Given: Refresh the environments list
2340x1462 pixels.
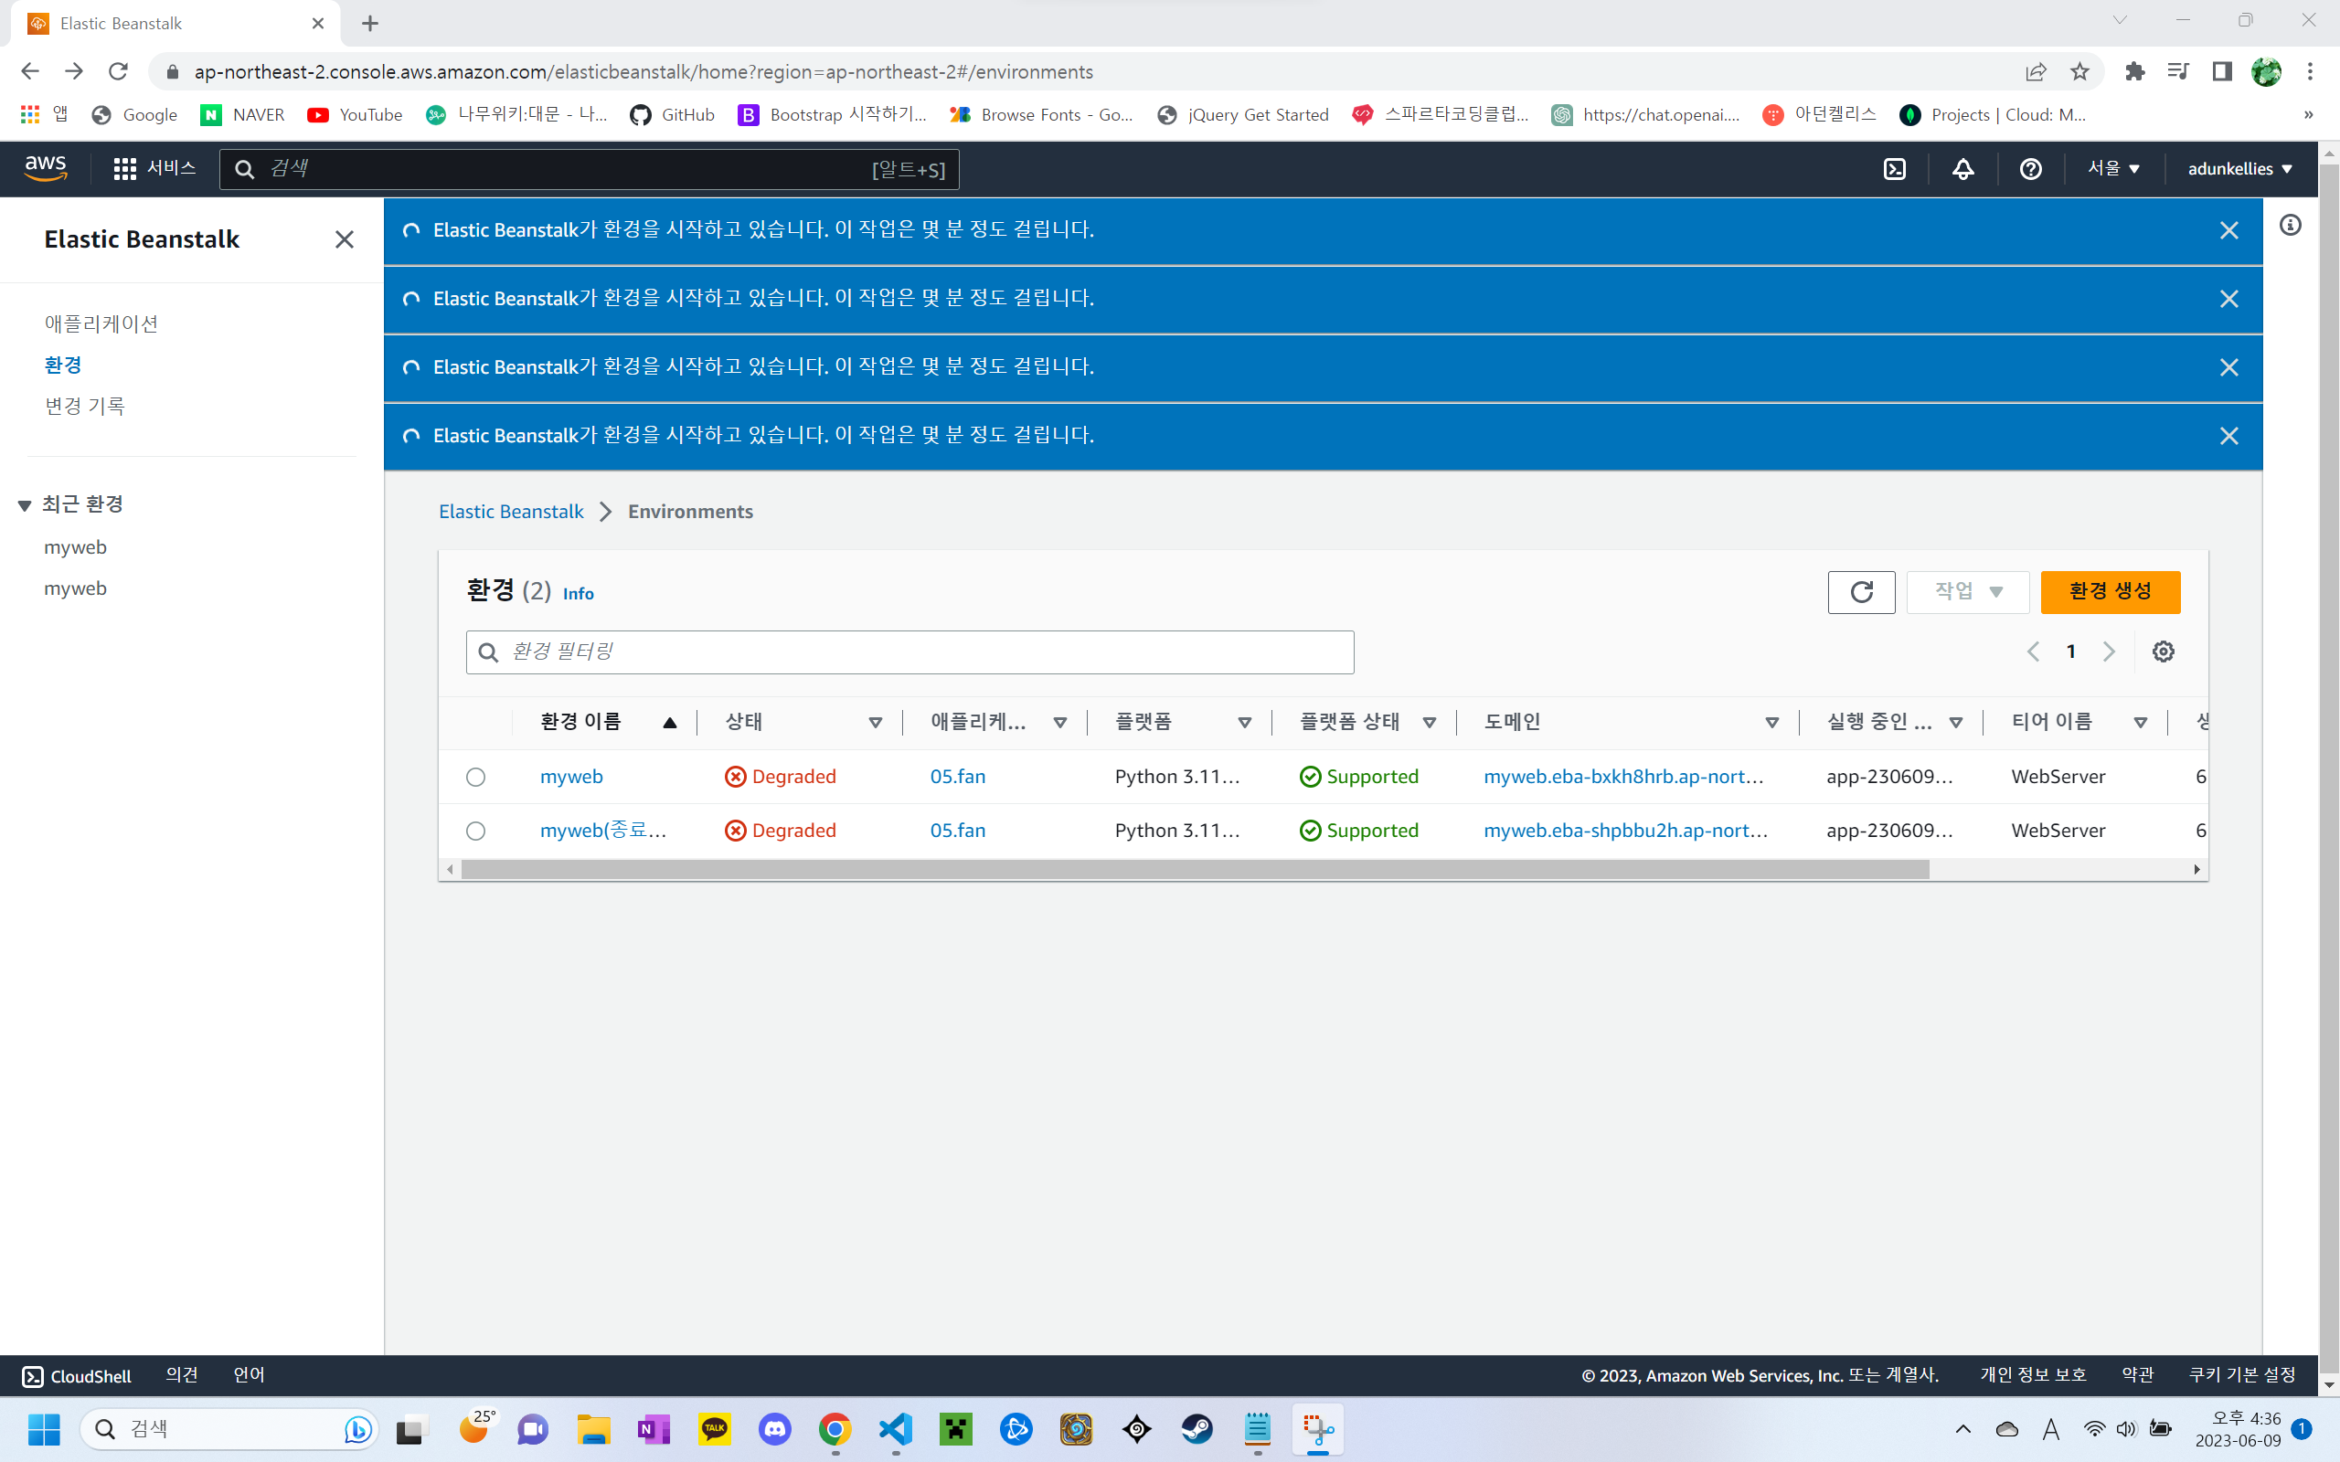Looking at the screenshot, I should [x=1861, y=592].
